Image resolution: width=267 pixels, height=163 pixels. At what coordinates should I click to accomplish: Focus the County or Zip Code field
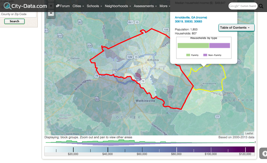tap(18, 14)
